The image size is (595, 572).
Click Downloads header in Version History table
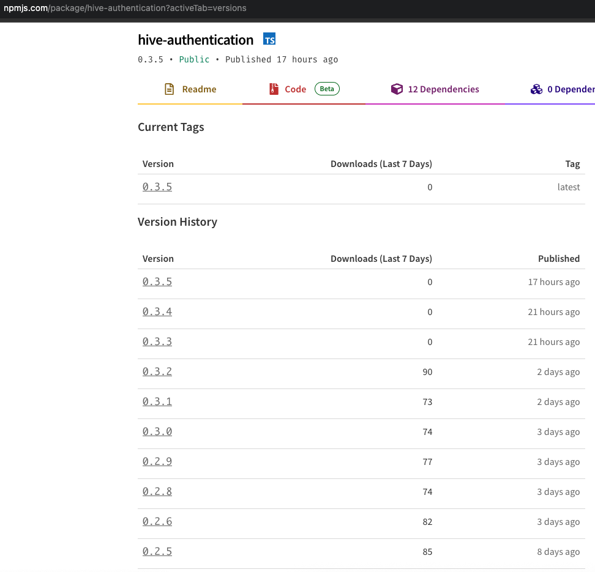(x=381, y=259)
